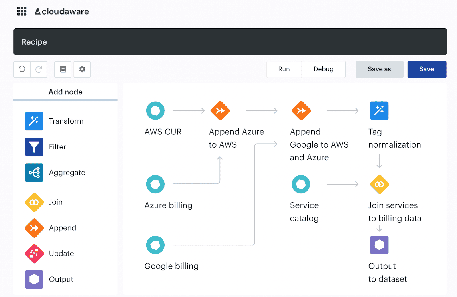Click the Join services to billing data label

(x=395, y=212)
